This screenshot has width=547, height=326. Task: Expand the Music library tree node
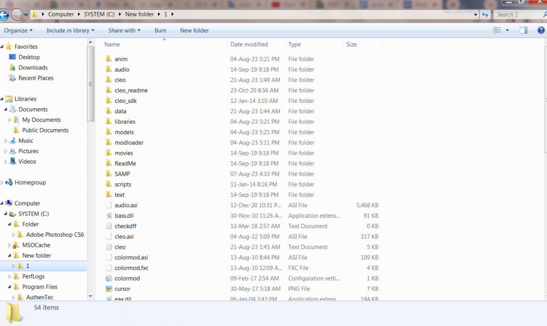tap(5, 141)
